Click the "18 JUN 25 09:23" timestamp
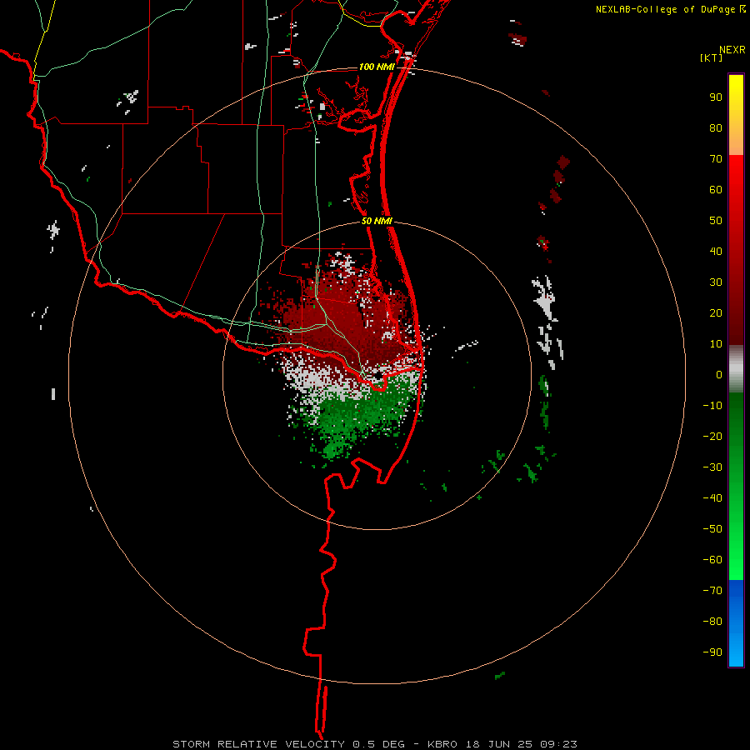Viewport: 750px width, 750px height. coord(522,744)
